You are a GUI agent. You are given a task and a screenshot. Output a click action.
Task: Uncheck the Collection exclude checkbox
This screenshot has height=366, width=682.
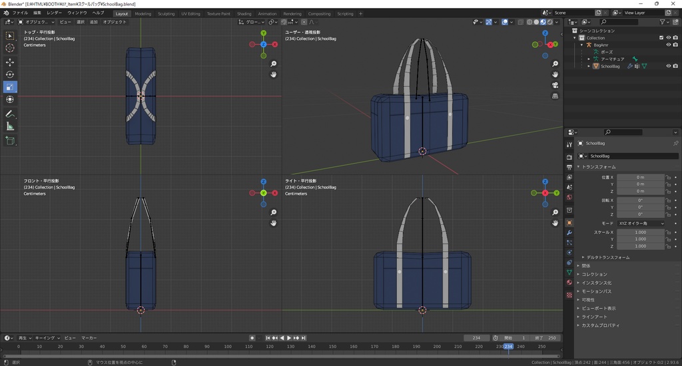(661, 38)
